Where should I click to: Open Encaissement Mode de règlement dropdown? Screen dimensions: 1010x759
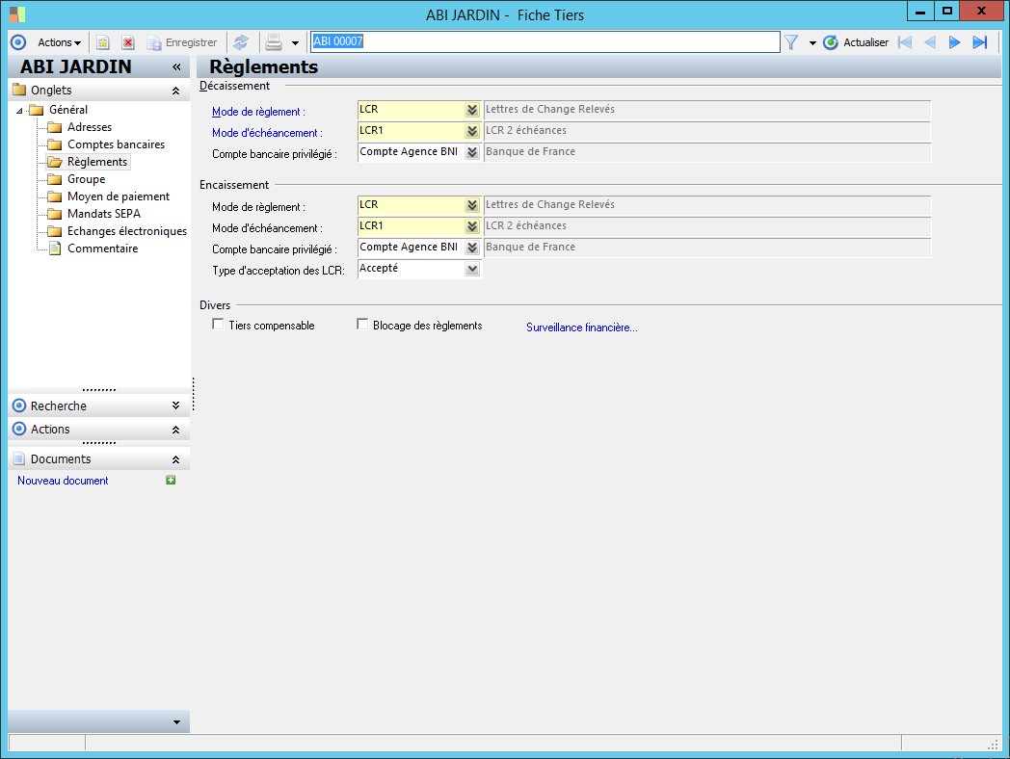coord(472,205)
